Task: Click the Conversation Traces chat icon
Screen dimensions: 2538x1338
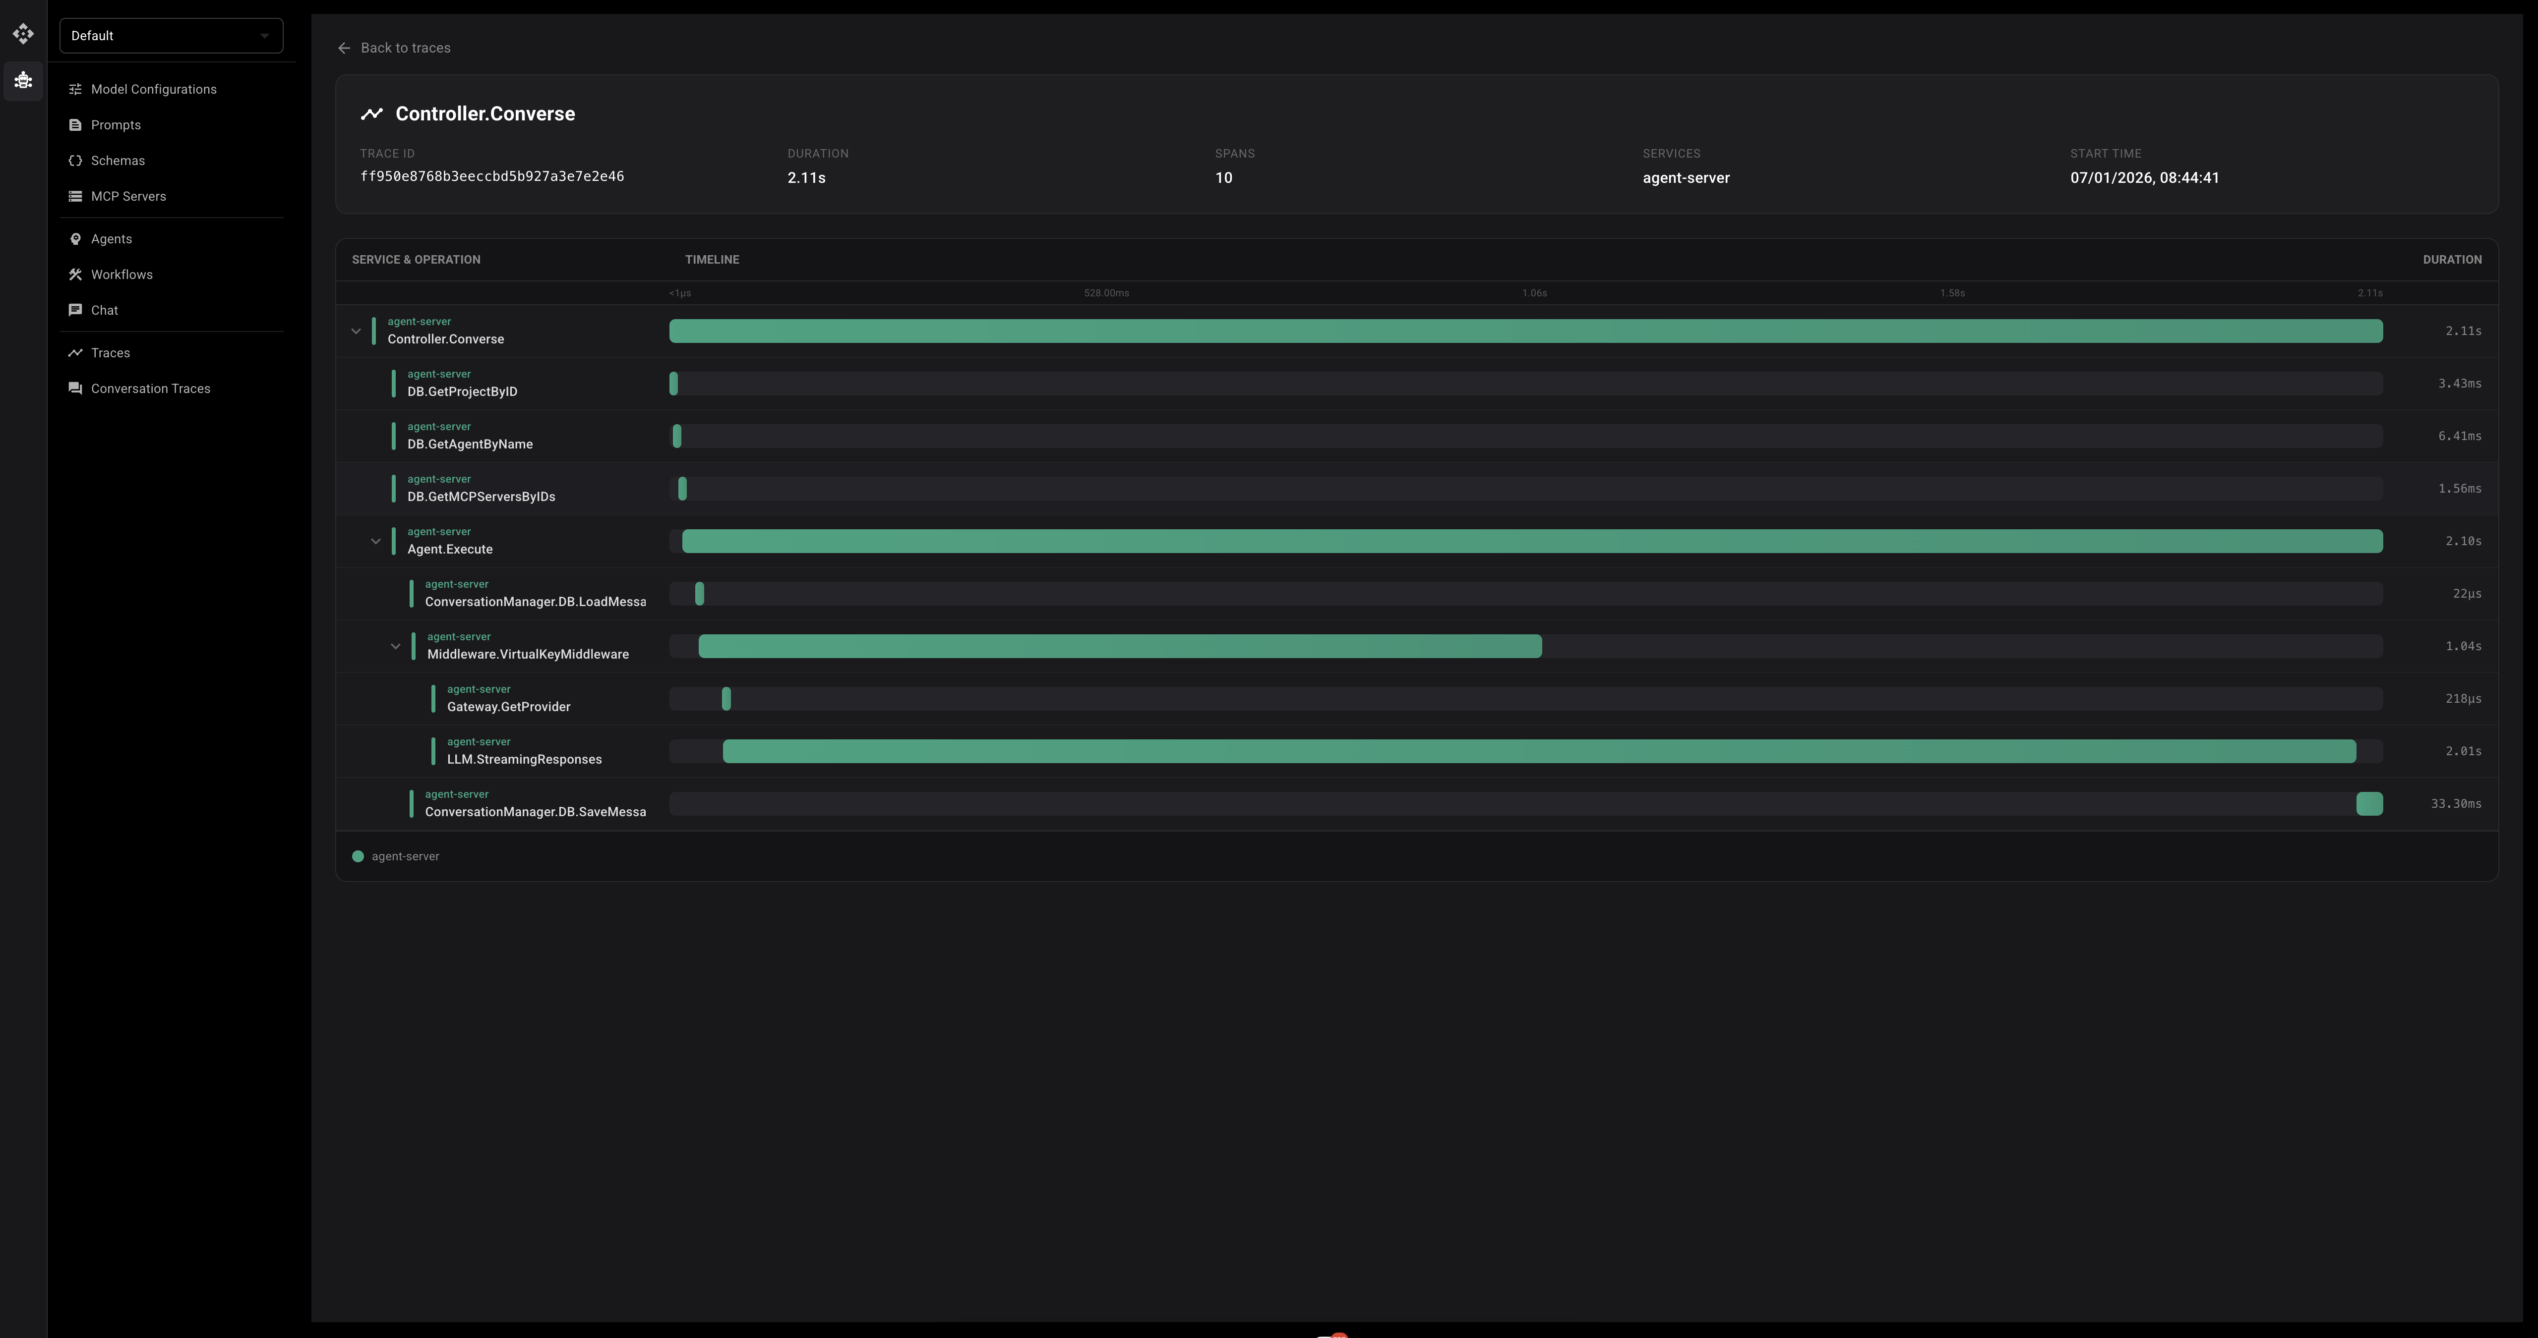Action: coord(75,388)
